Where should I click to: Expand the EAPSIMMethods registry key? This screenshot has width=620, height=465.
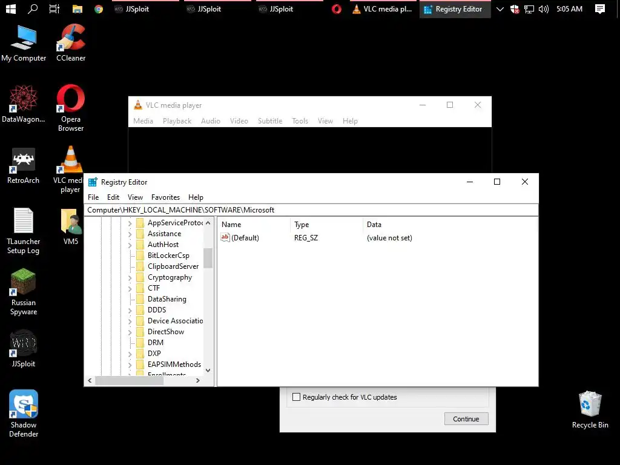point(130,365)
